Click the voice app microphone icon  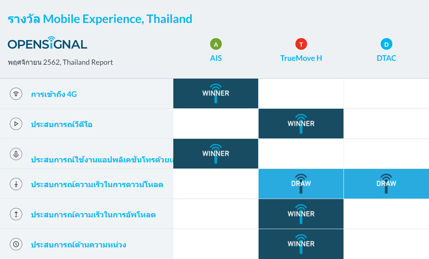16,154
